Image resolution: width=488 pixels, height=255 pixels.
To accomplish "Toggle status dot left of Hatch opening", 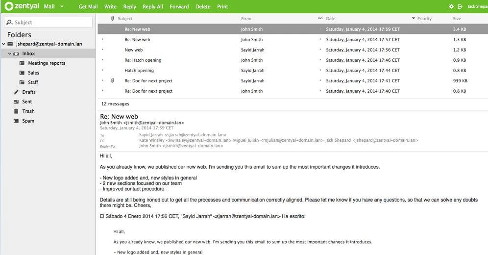I will (102, 70).
